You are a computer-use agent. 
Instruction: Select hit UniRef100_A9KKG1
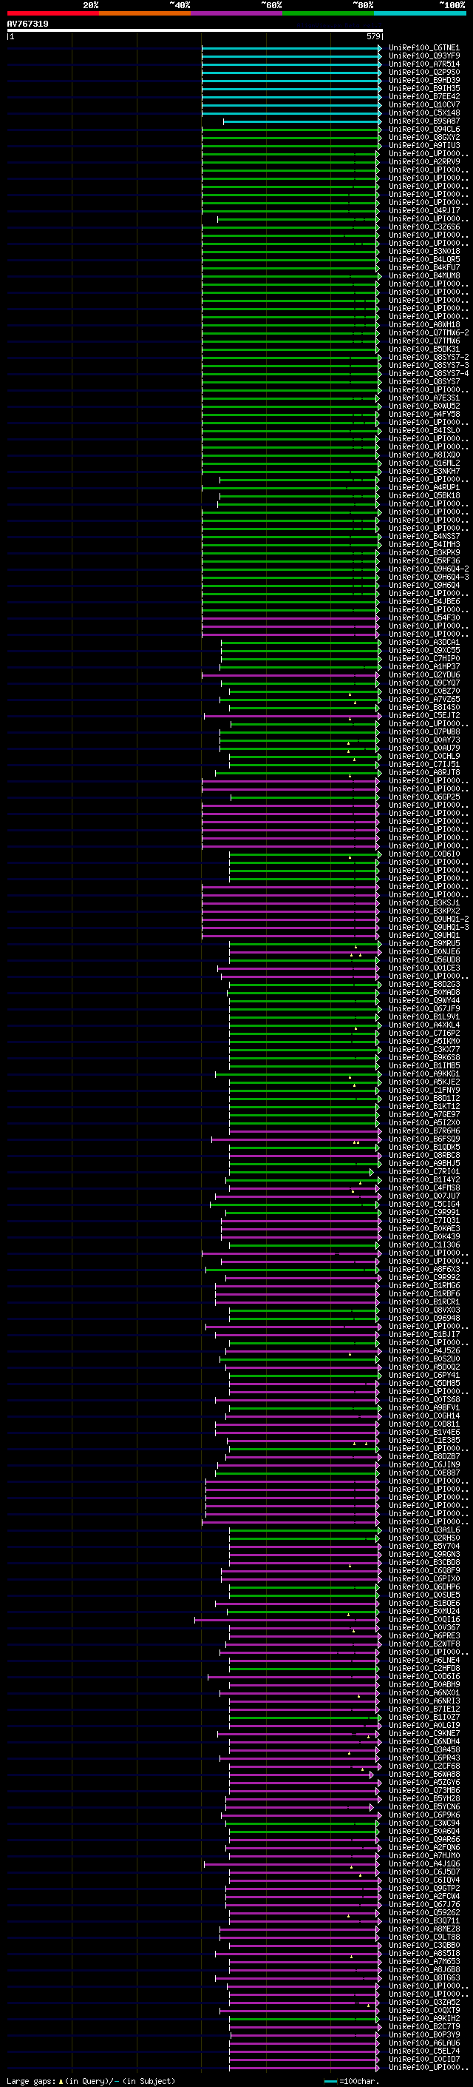423,1073
